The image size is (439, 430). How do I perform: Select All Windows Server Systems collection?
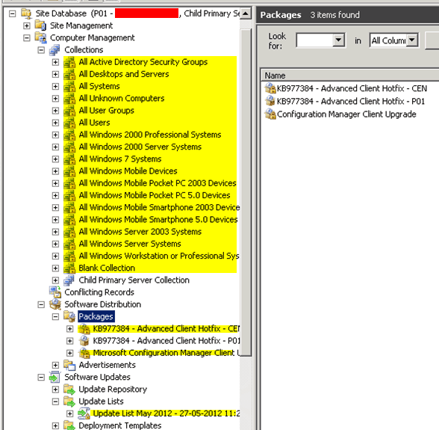tap(130, 244)
